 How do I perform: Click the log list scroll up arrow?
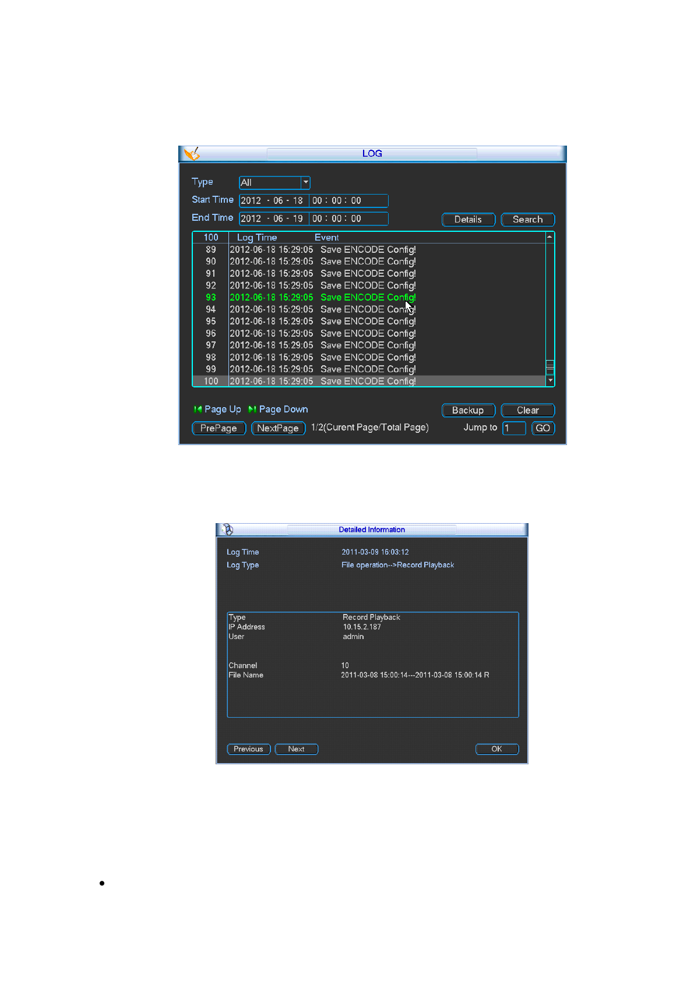click(549, 237)
